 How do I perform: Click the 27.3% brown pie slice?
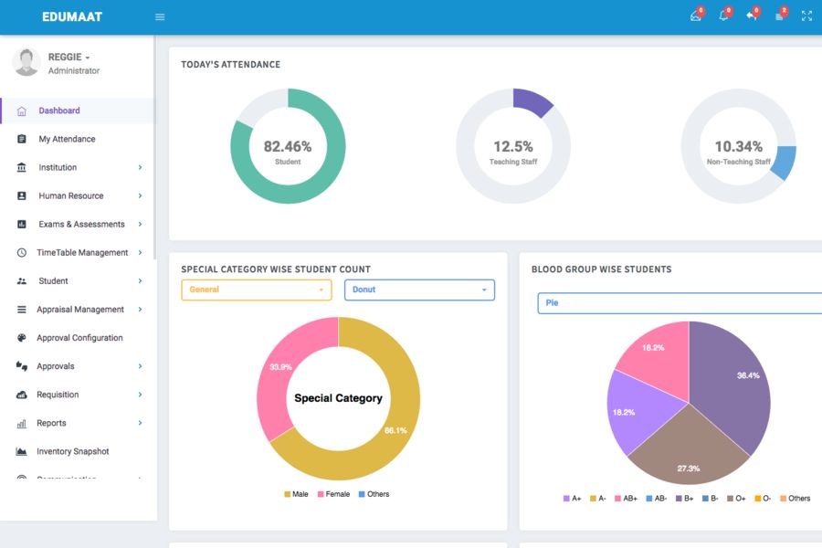tap(689, 451)
